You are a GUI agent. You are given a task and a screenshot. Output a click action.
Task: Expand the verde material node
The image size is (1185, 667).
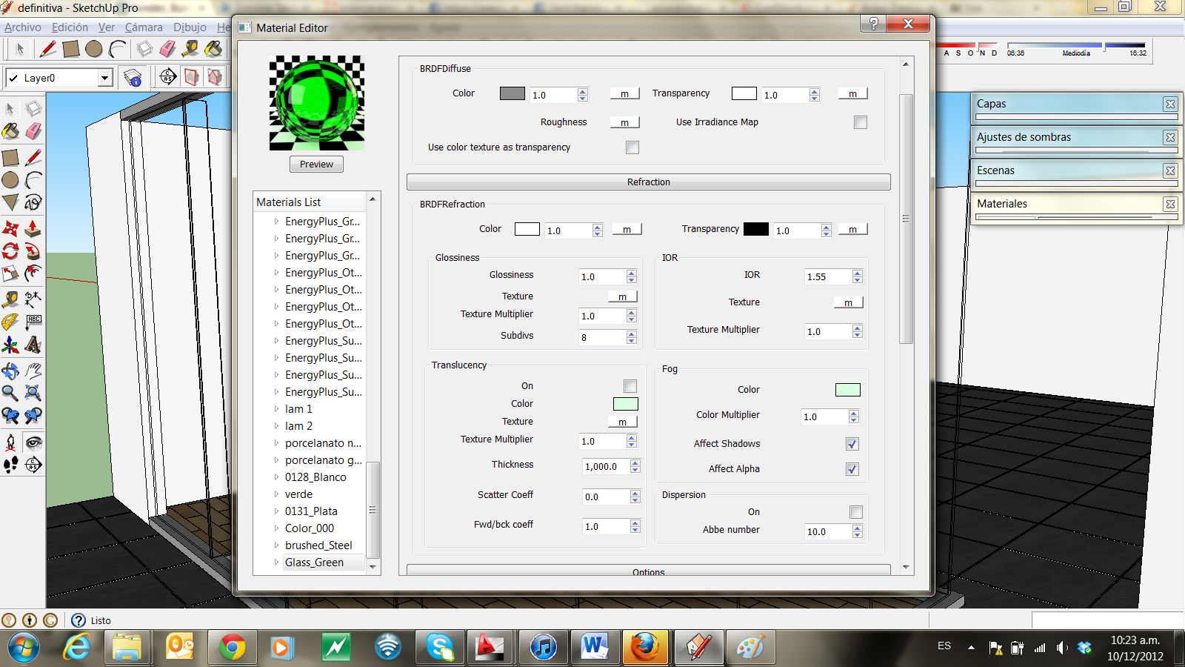pos(276,494)
